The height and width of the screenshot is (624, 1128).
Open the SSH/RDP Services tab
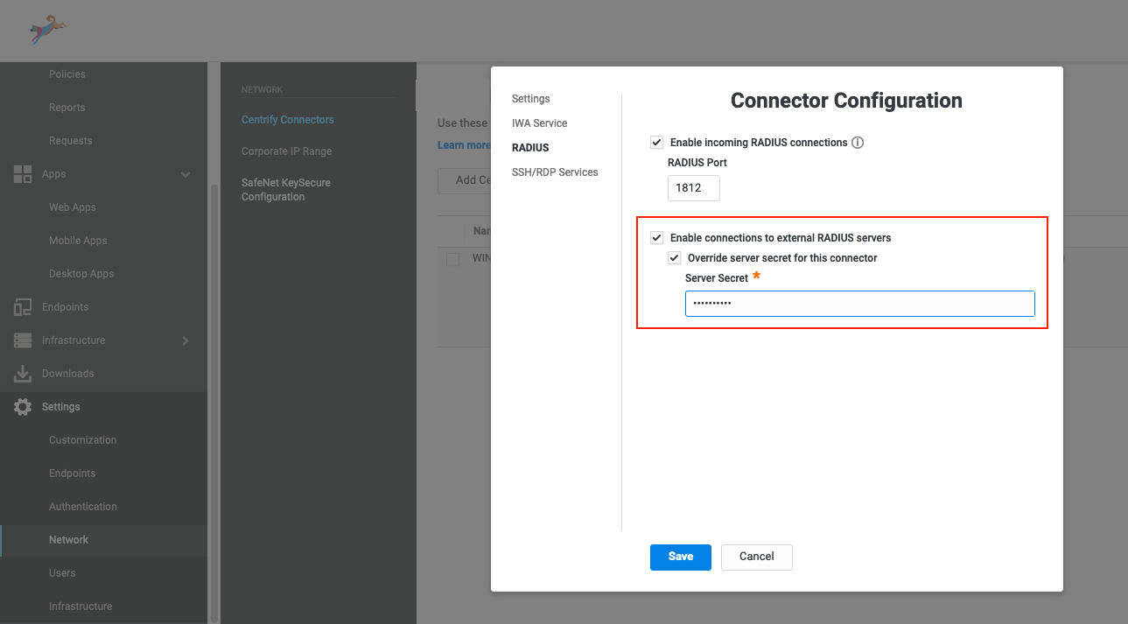556,172
